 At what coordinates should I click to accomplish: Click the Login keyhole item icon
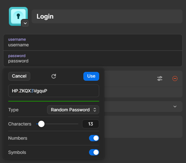click(x=18, y=16)
